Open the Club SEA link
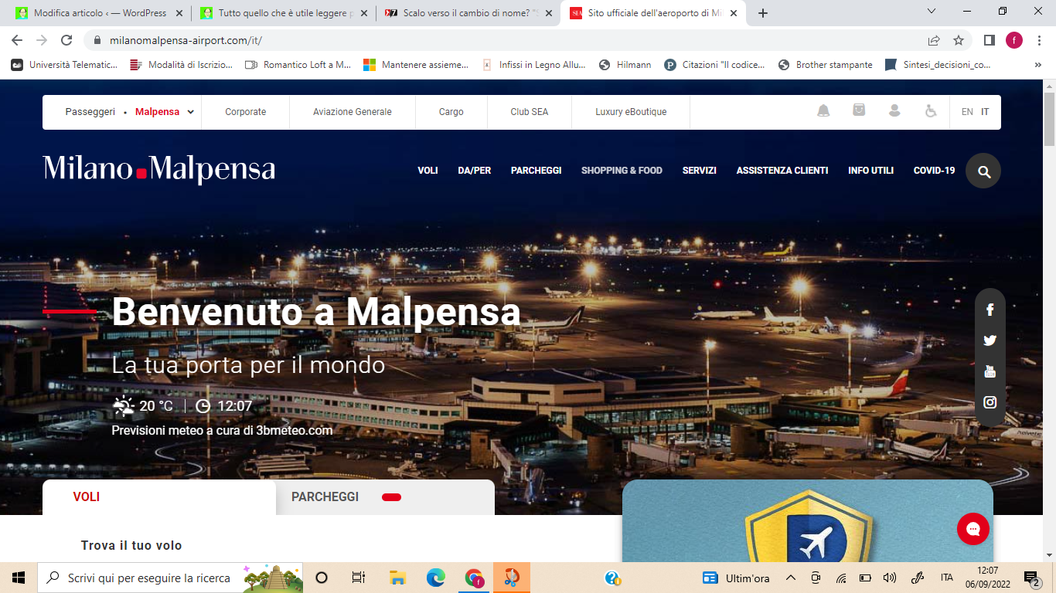 (x=530, y=112)
